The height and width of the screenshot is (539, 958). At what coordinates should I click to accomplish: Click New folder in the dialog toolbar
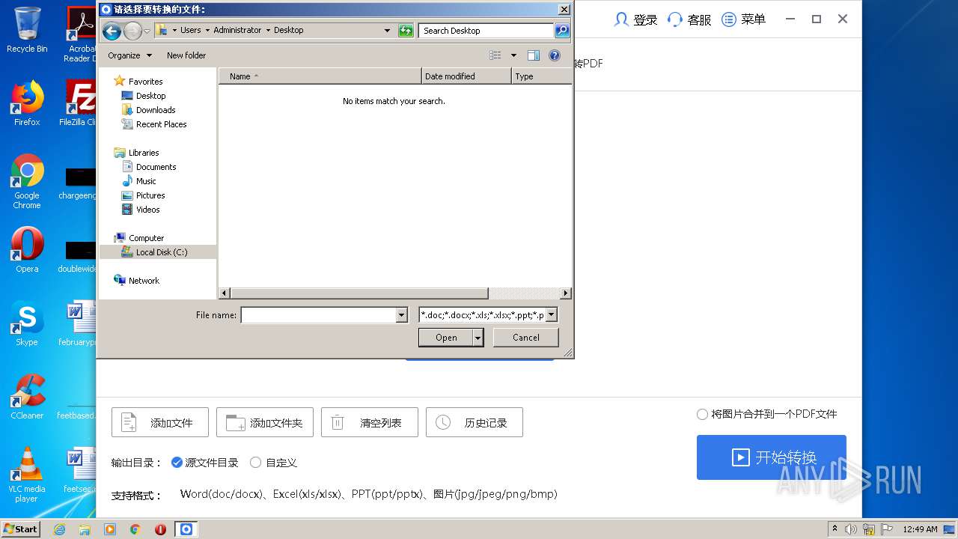[x=186, y=55]
